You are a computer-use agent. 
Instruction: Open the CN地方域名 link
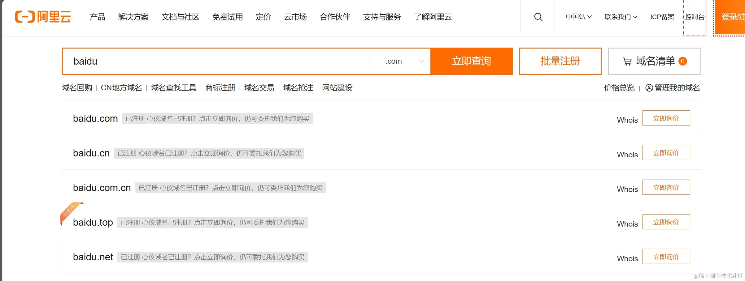121,88
